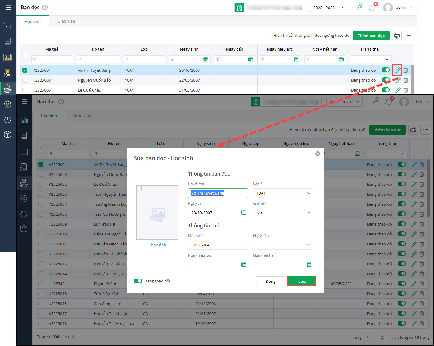Screen dimensions: 434x346
Task: Uncheck row K2225004 in the undimmed table
Action: (x=25, y=70)
